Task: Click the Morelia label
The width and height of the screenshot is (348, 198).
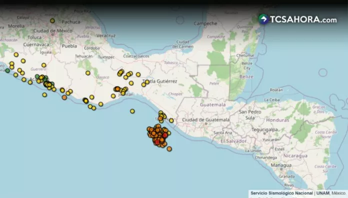Action: tap(16, 26)
